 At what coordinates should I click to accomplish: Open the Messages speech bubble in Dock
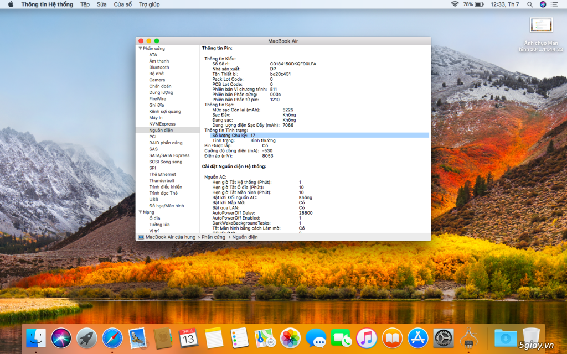316,338
